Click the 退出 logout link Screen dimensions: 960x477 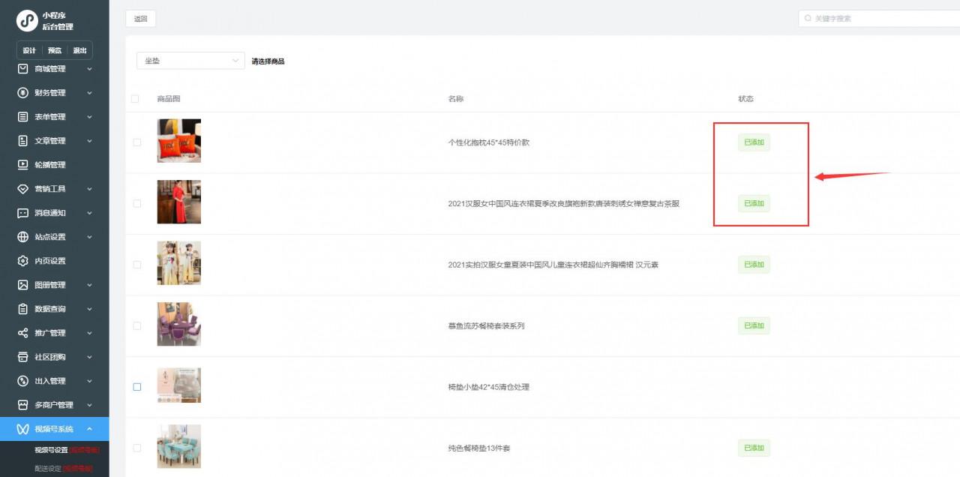pos(79,50)
